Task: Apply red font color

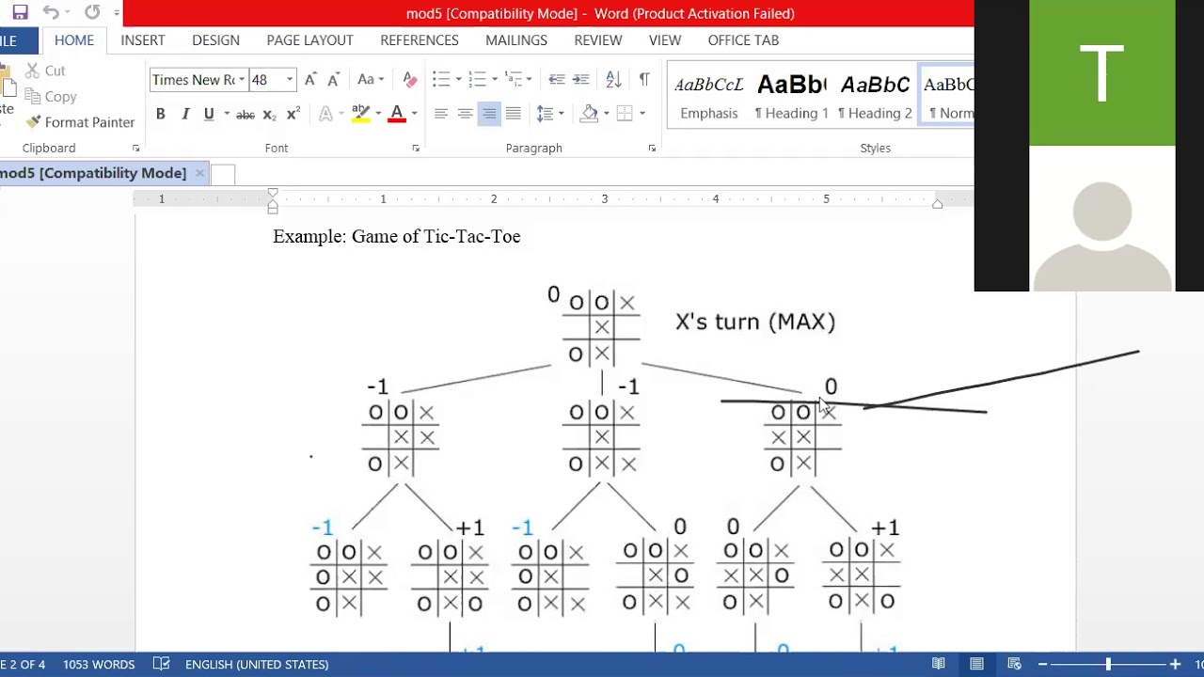Action: pyautogui.click(x=397, y=114)
